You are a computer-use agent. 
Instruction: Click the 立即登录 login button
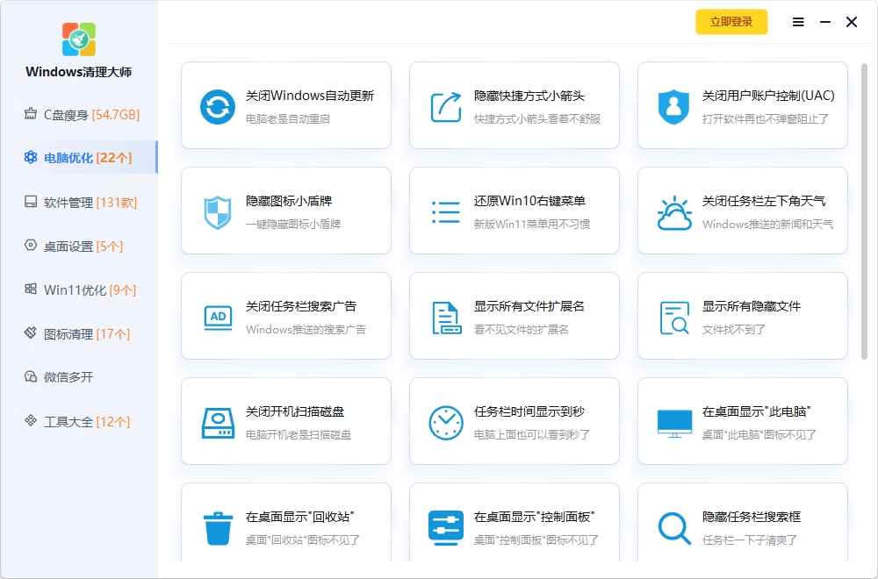(x=731, y=22)
